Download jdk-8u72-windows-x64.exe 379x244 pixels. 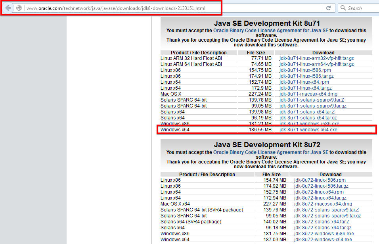pos(323,240)
